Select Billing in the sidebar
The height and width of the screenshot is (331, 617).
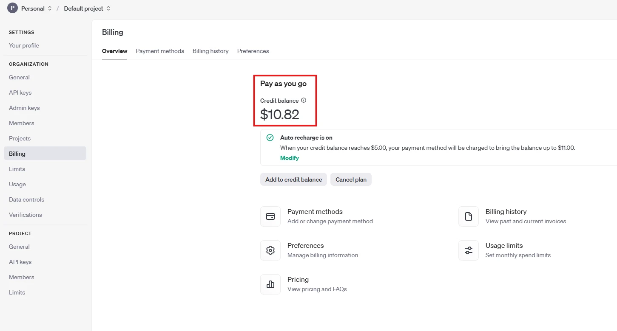[x=45, y=153]
